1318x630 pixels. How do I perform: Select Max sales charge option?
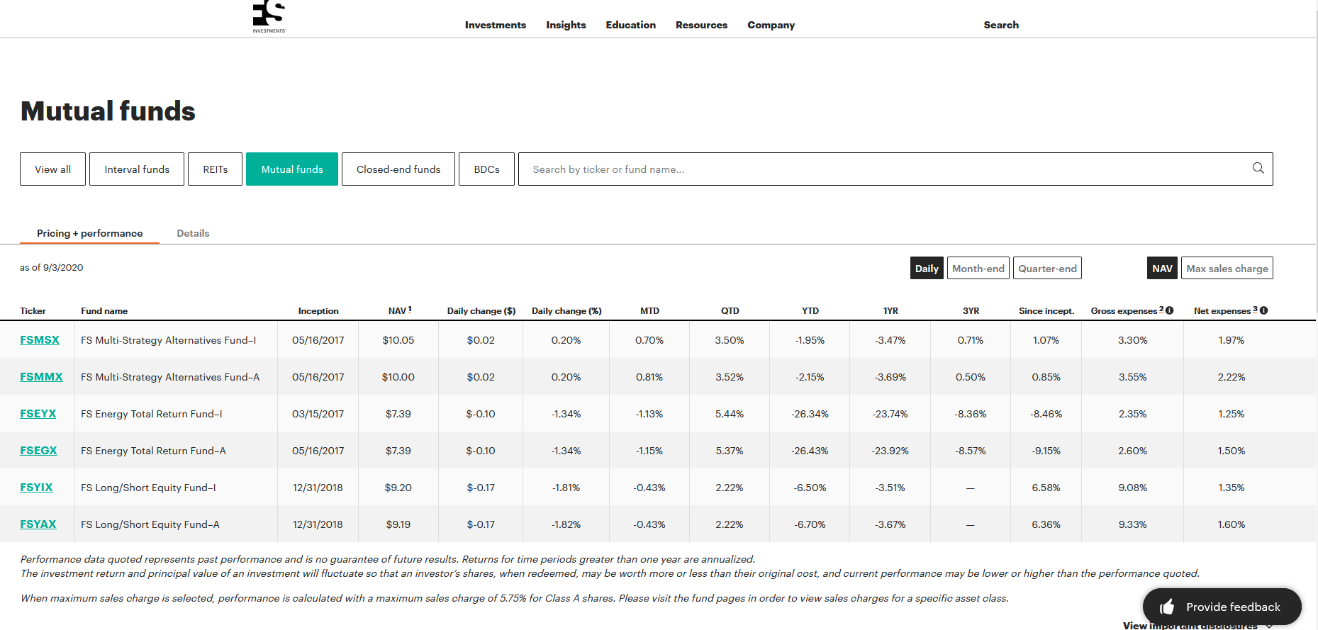pyautogui.click(x=1227, y=268)
